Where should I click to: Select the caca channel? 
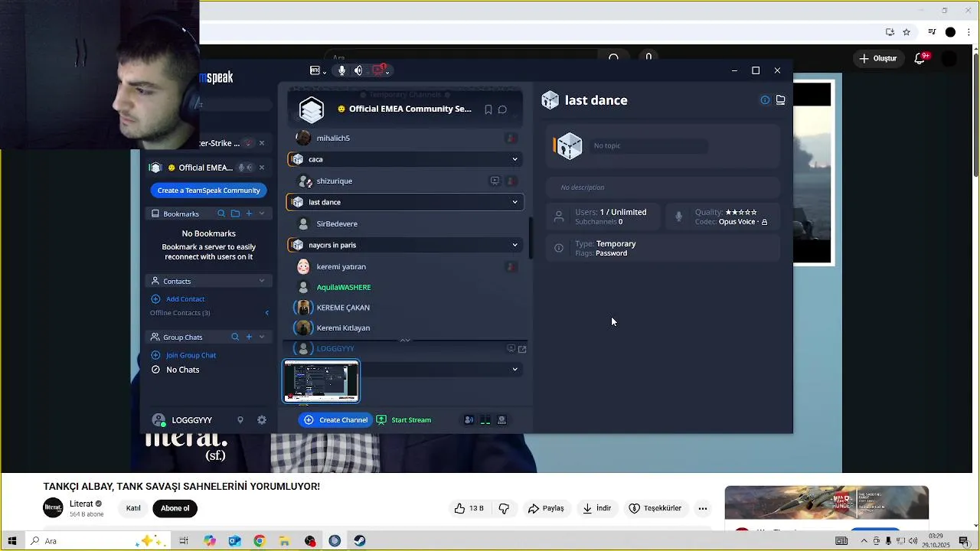click(404, 159)
